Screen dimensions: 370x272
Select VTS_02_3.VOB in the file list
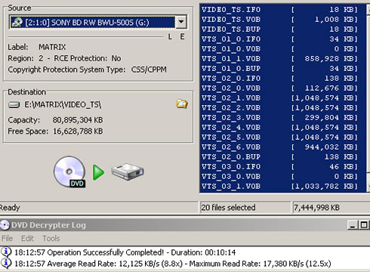[x=282, y=118]
